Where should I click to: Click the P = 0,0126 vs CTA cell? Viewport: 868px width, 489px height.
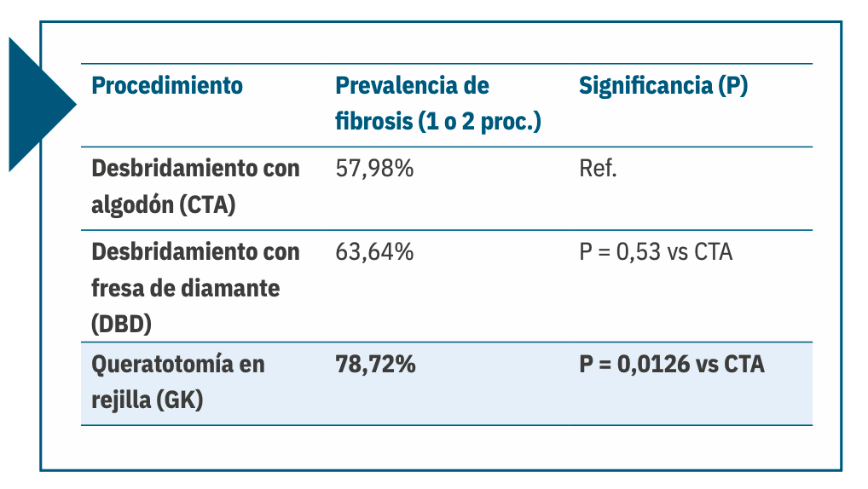click(672, 364)
